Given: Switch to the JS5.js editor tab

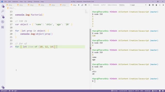Looking at the screenshot, I should pos(42,5).
